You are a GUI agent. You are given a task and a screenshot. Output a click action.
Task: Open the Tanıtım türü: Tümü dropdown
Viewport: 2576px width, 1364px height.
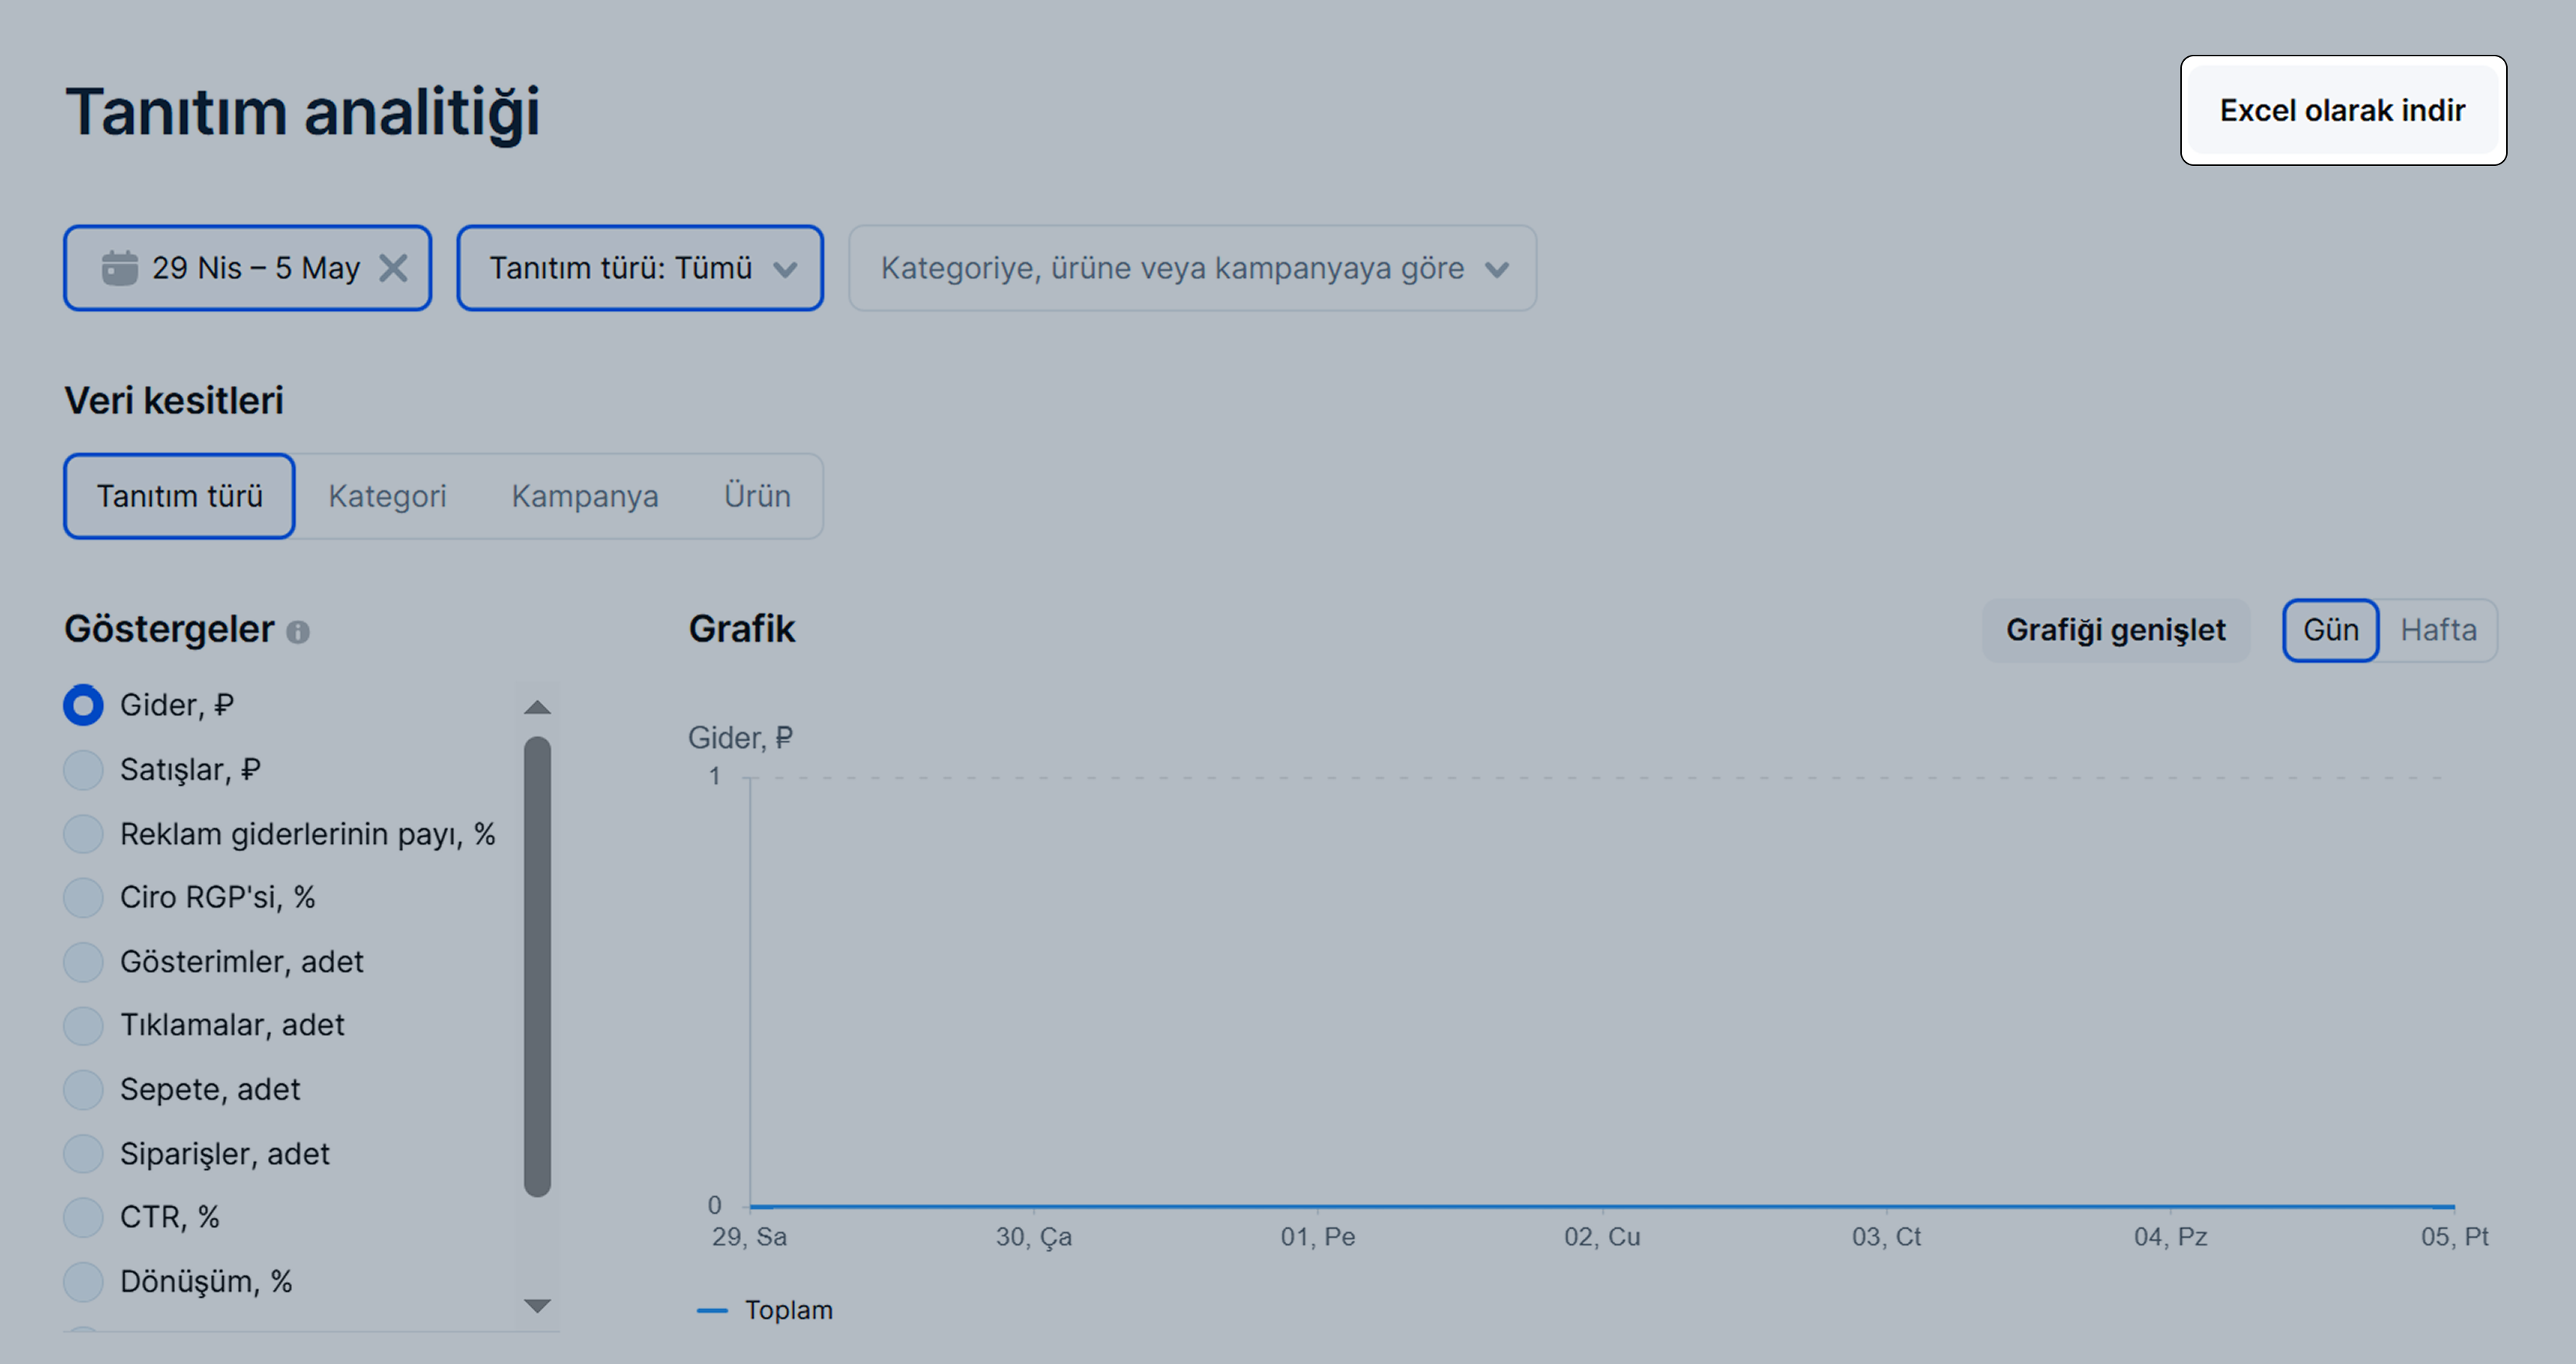(x=640, y=268)
